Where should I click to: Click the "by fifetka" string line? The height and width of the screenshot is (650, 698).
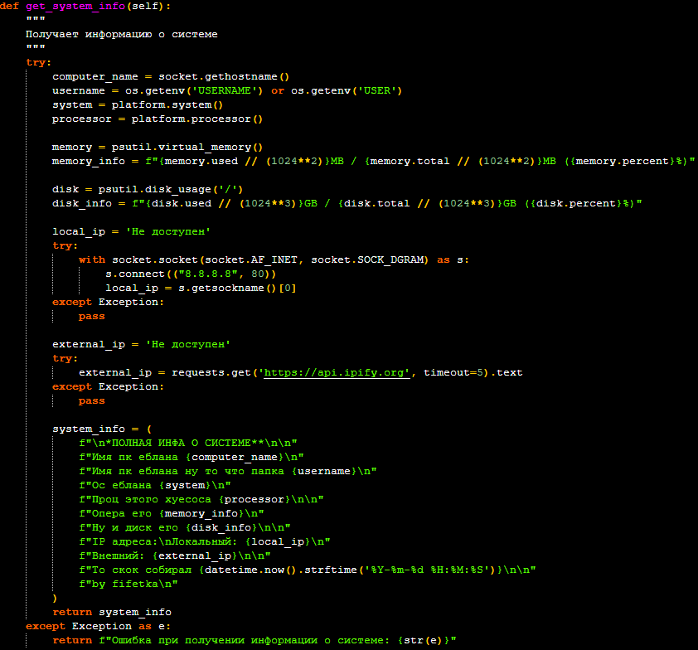point(134,584)
